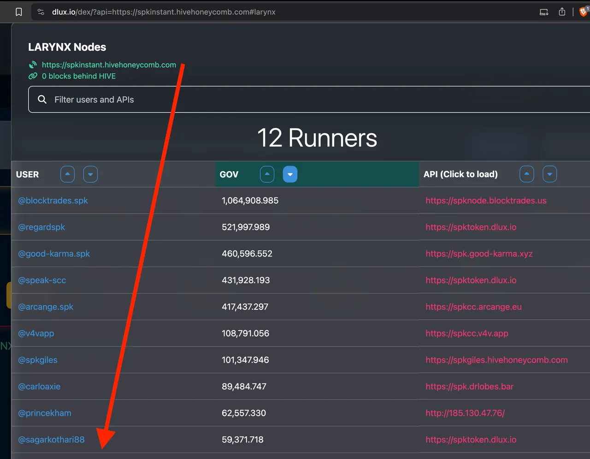This screenshot has height=459, width=590.
Task: Toggle the active GOV descending sort
Action: tap(290, 174)
